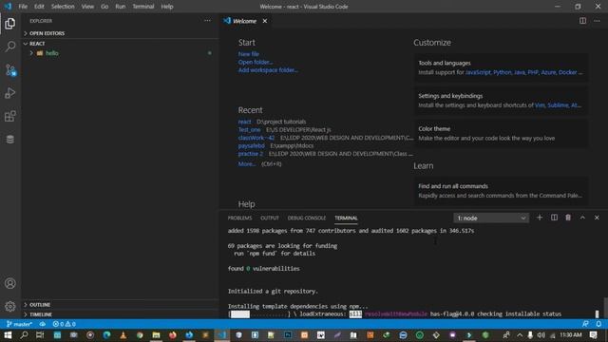Split the editor to the right
608x342 pixels.
[582, 21]
